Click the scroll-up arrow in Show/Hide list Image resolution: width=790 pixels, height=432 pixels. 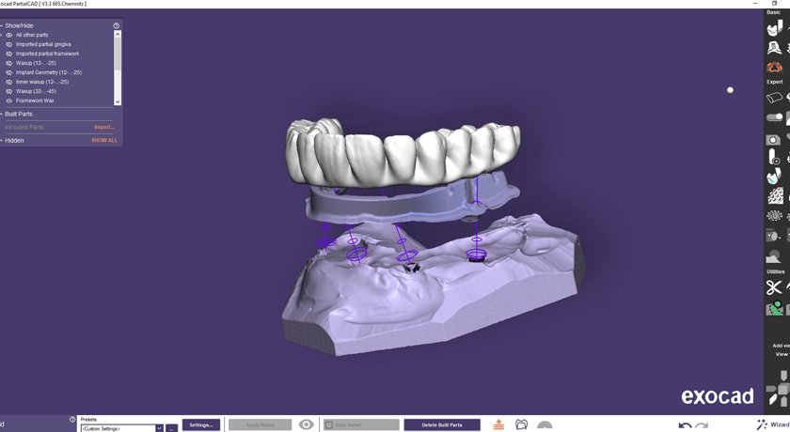coord(118,34)
